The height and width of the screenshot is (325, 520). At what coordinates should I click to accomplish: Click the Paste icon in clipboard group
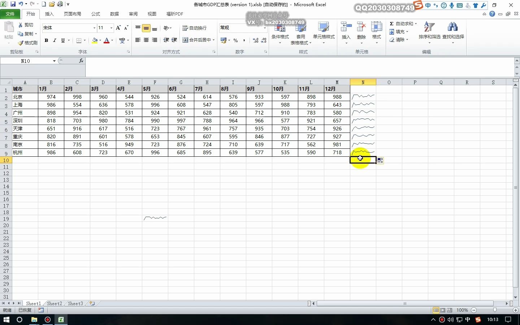[x=8, y=27]
